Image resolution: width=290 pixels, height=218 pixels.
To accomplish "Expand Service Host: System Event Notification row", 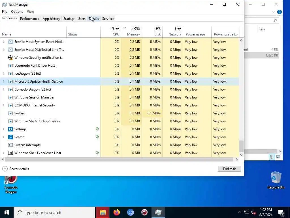I will (3, 42).
